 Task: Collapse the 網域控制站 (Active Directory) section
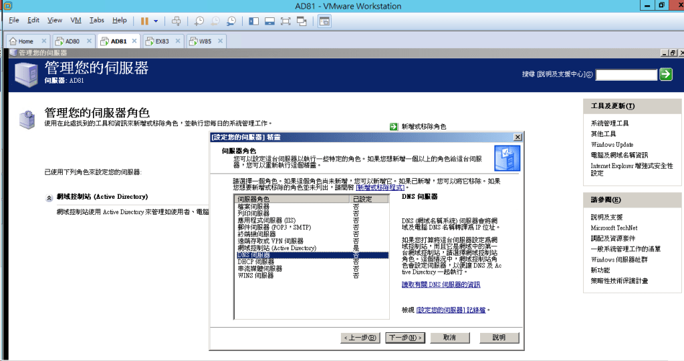coord(49,198)
